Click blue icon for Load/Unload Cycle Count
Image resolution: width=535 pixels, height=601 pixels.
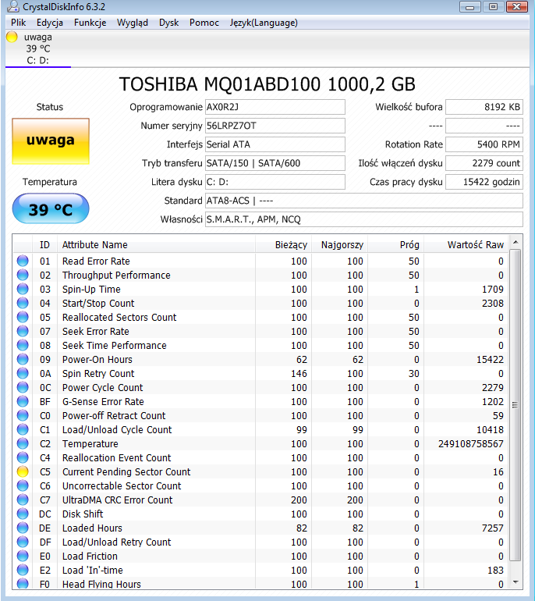[x=23, y=429]
